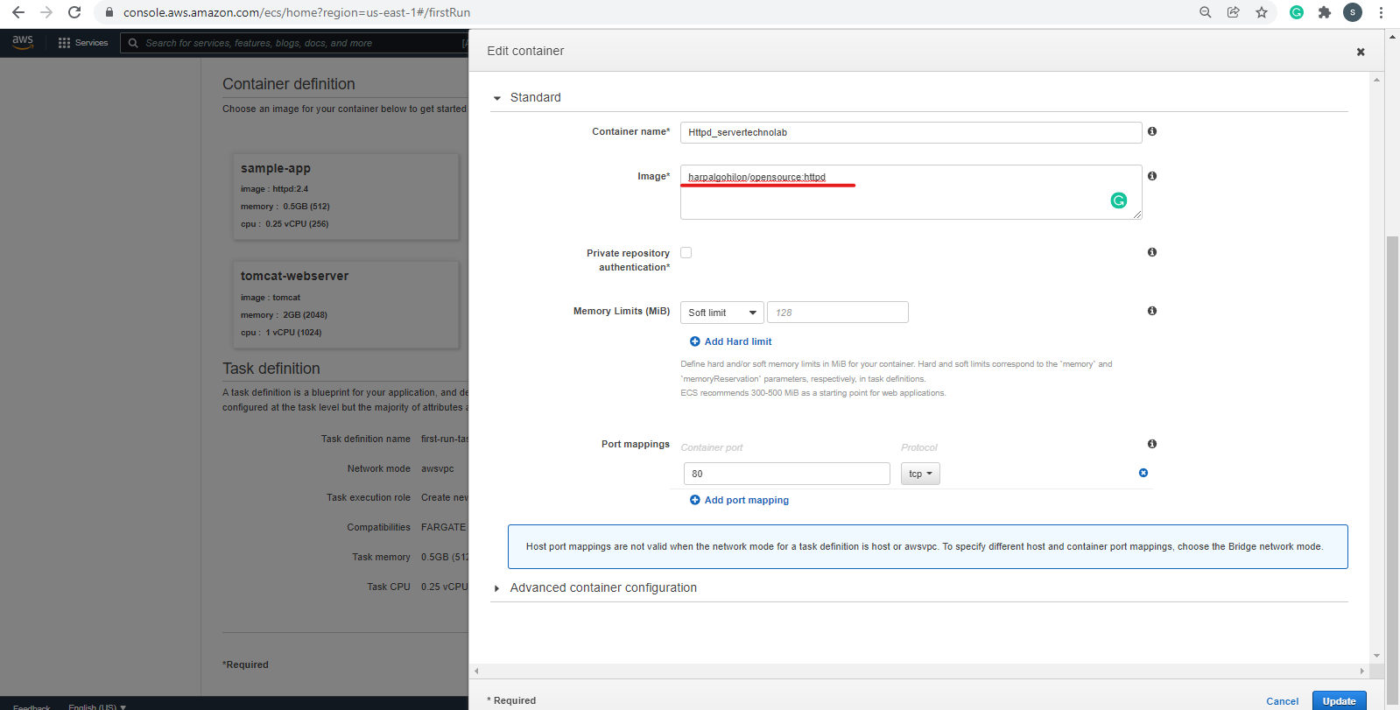Screen dimensions: 1400x710
Task: Open the Grammarly extension icon in toolbar
Action: click(x=1297, y=12)
